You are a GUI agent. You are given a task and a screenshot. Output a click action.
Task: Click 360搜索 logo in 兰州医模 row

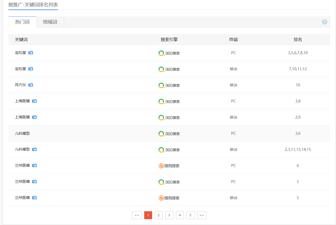[x=169, y=182]
